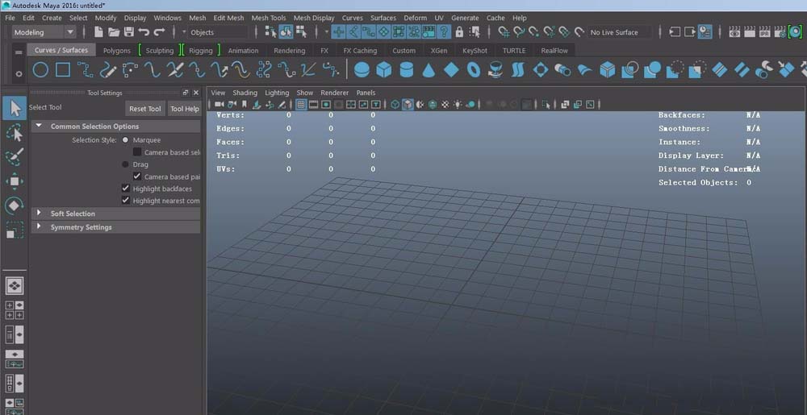Image resolution: width=807 pixels, height=415 pixels.
Task: Click the NURBS Square shelf icon
Action: (63, 69)
